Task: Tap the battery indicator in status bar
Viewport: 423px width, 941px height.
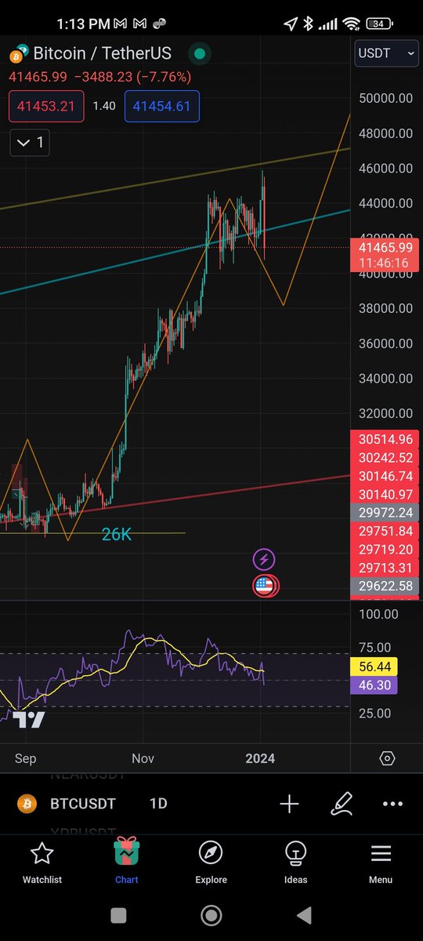Action: tap(378, 24)
